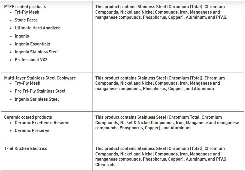
Task: Select the Professional VX3 item
Action: 31,60
